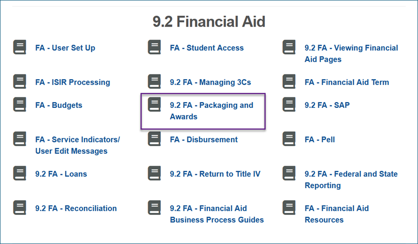Click the book icon beside 9.2 FA - SAP
The width and height of the screenshot is (418, 244).
coord(289,104)
